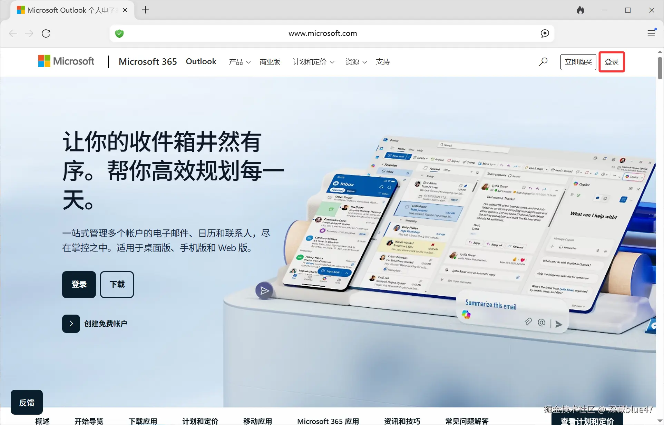Open the 商业版 menu item
This screenshot has height=425, width=664.
coord(270,62)
